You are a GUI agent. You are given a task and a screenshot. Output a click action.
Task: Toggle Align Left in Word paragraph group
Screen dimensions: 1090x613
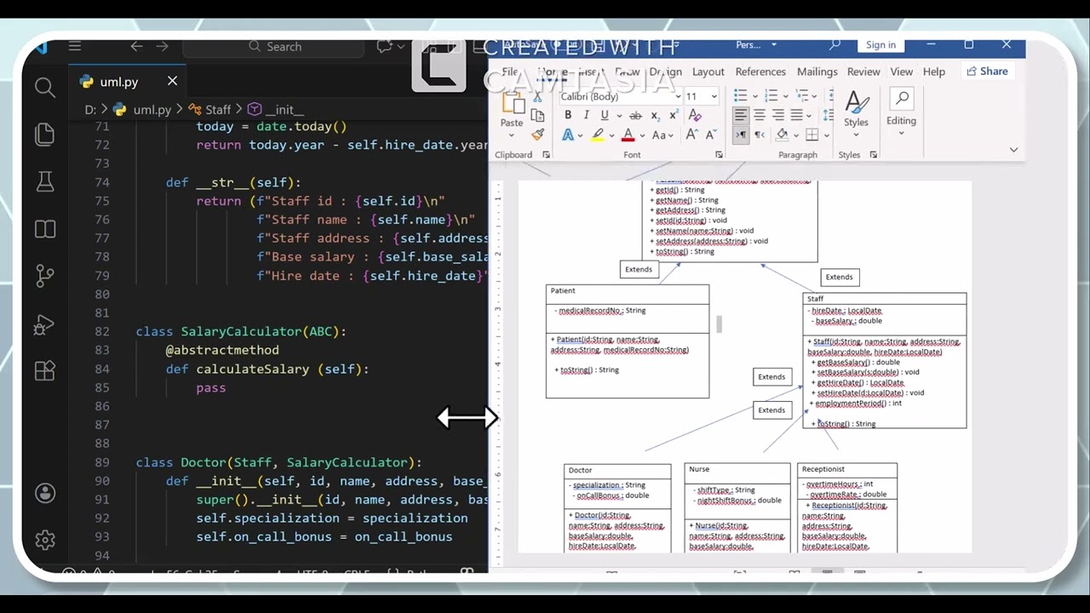740,116
